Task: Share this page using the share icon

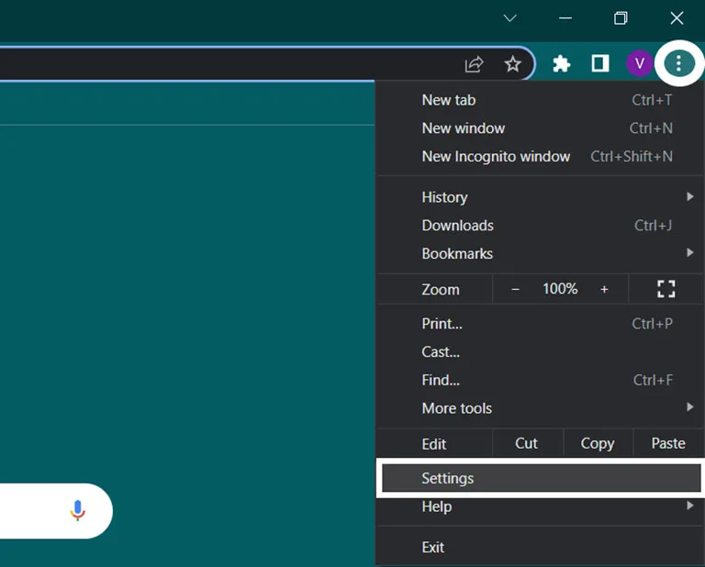Action: tap(474, 64)
